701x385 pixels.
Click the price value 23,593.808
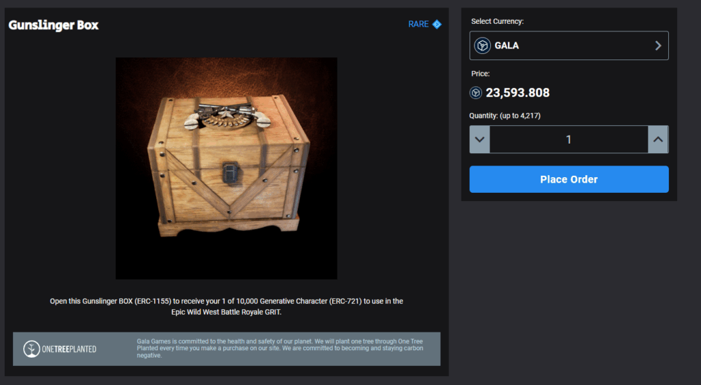click(x=518, y=93)
